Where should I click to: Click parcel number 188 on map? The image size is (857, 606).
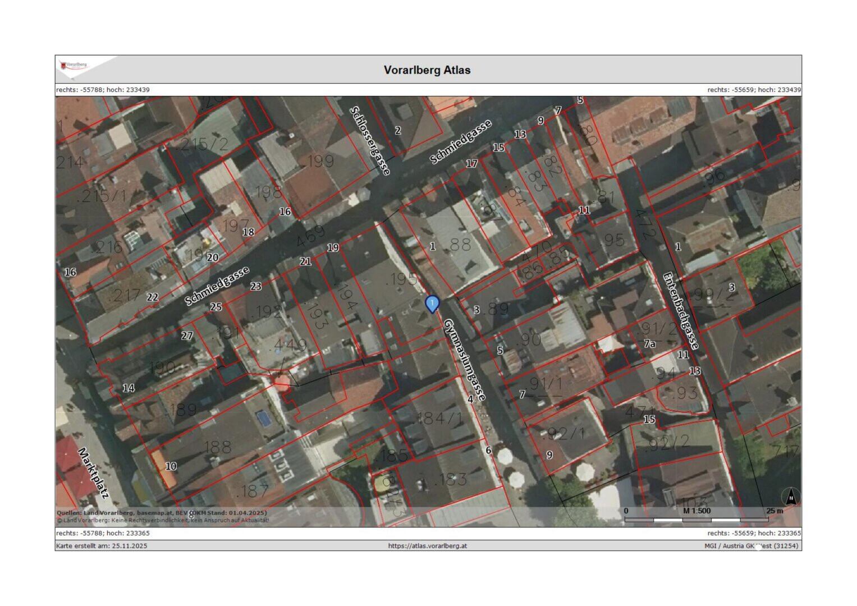pos(217,447)
